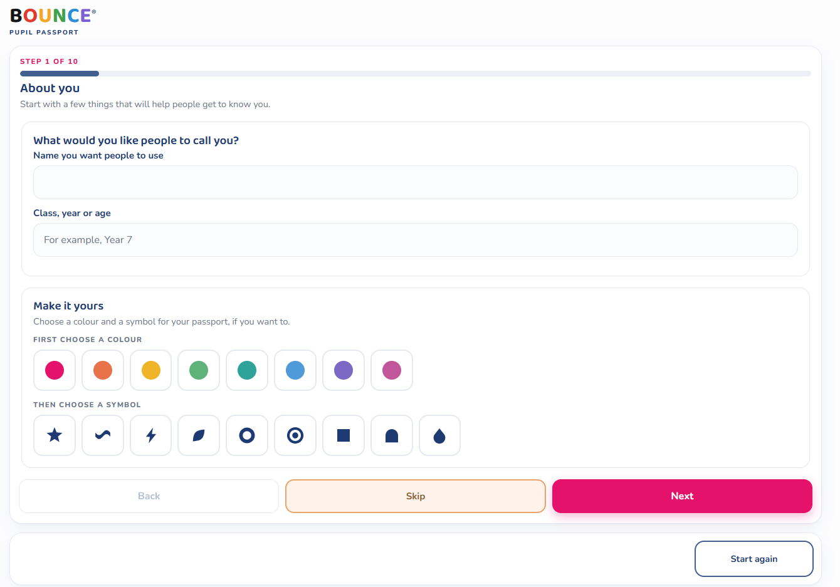Image resolution: width=840 pixels, height=587 pixels.
Task: Select the pink-red colour swatch
Action: point(55,370)
